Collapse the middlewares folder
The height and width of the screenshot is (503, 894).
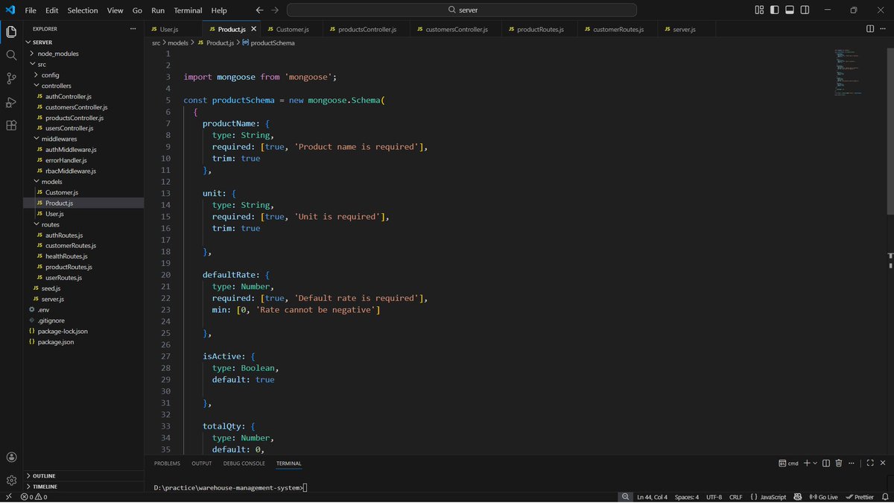tap(36, 139)
